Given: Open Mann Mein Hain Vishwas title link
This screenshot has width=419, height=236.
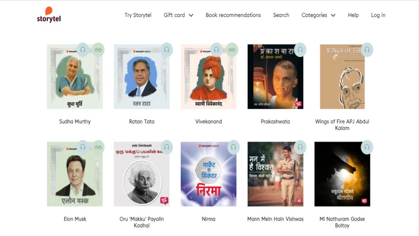Looking at the screenshot, I should pos(275,219).
